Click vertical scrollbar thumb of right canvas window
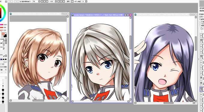The height and width of the screenshot is (112, 204). (x=196, y=44)
